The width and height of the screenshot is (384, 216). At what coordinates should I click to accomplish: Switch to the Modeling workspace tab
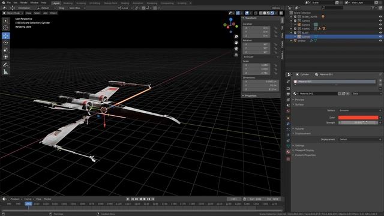[68, 3]
